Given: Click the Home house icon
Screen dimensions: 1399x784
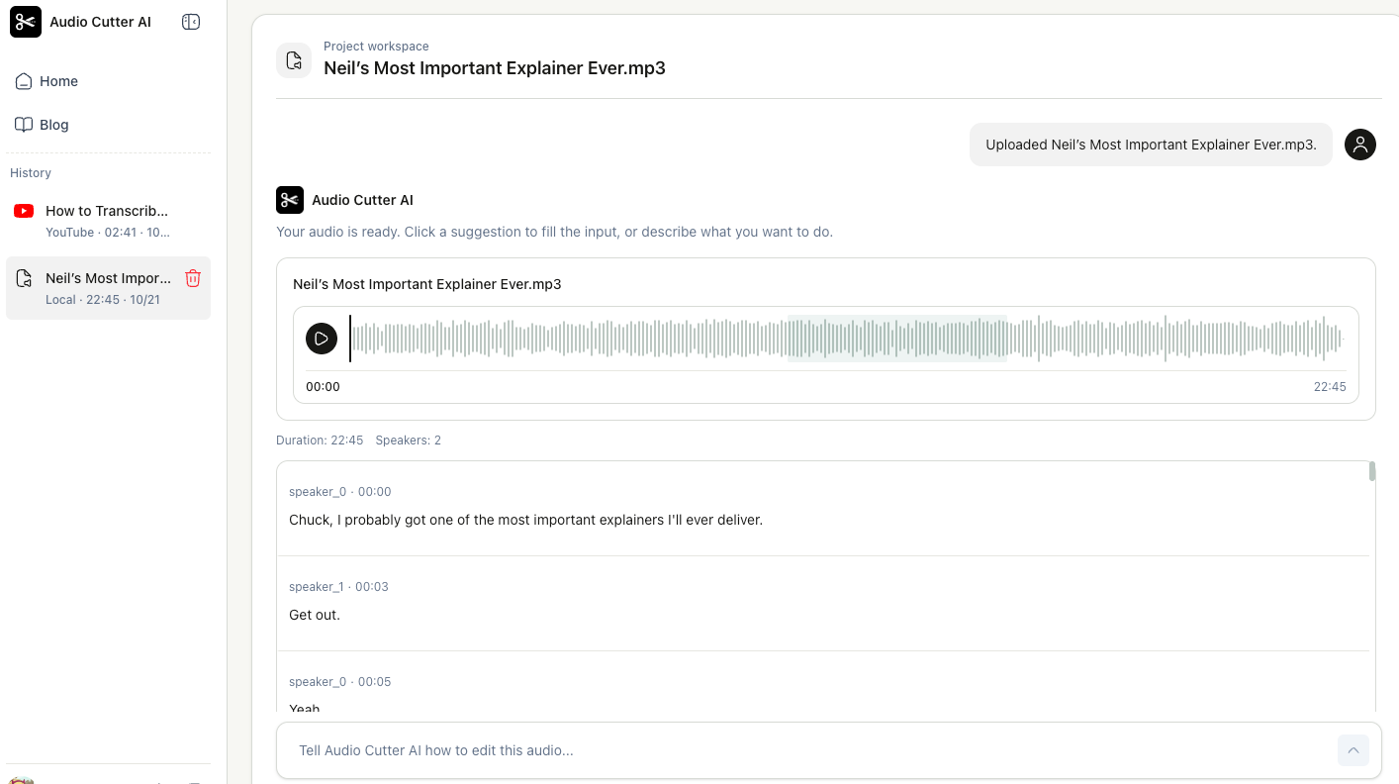Looking at the screenshot, I should click(24, 81).
